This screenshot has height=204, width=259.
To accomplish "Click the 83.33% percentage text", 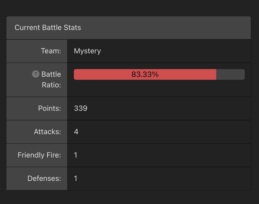I will coord(145,74).
